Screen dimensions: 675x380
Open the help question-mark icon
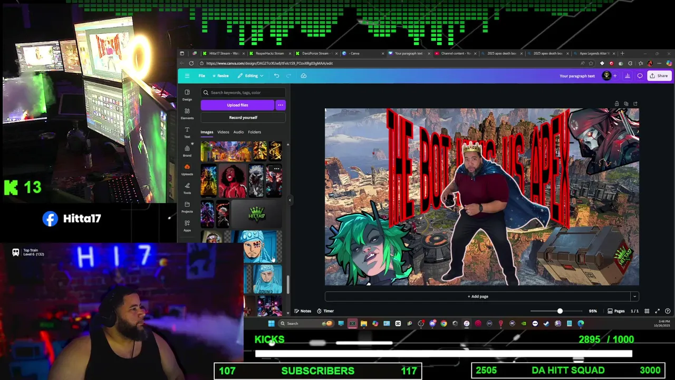pyautogui.click(x=668, y=311)
